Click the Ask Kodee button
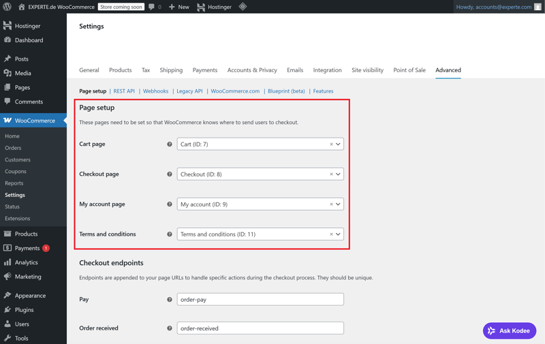 click(510, 331)
